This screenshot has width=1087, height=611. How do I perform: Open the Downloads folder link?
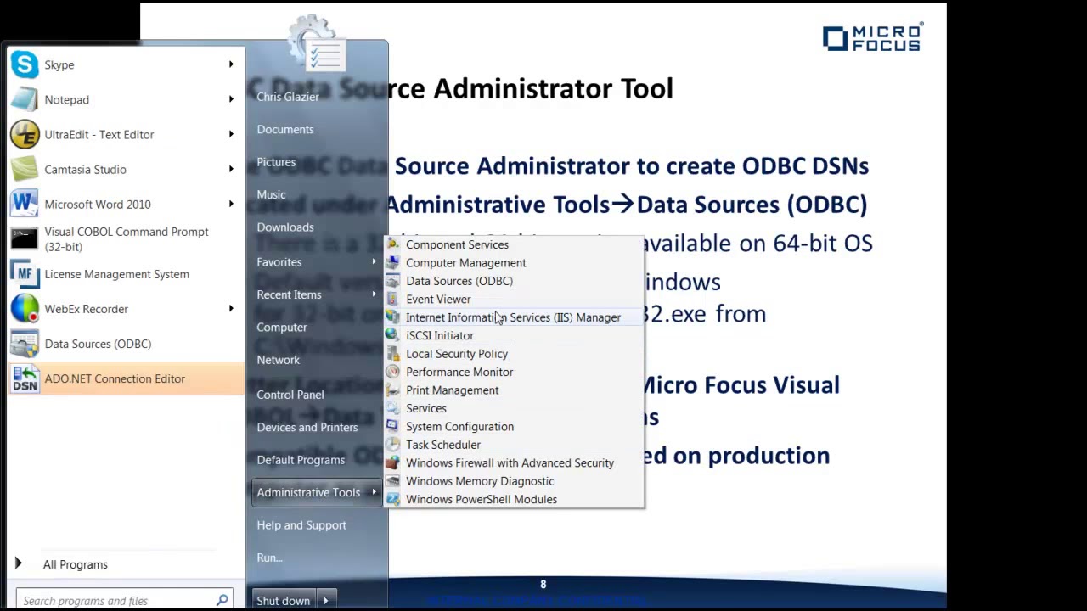click(285, 227)
